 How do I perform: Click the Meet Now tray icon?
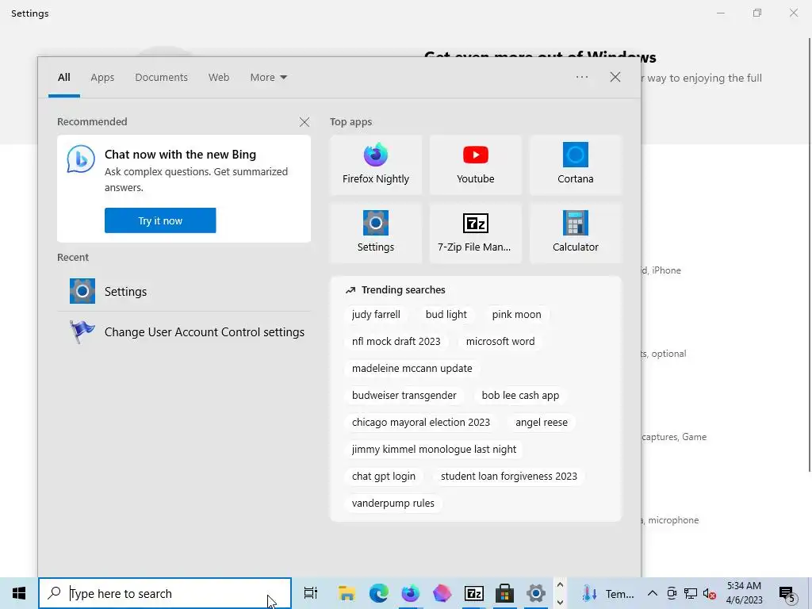[672, 593]
